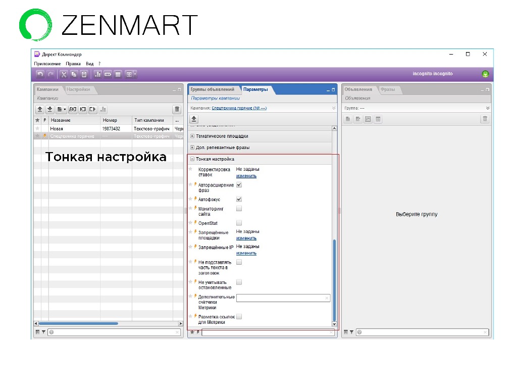The height and width of the screenshot is (388, 517).
Task: Click the Paste clipboard icon
Action: [84, 75]
